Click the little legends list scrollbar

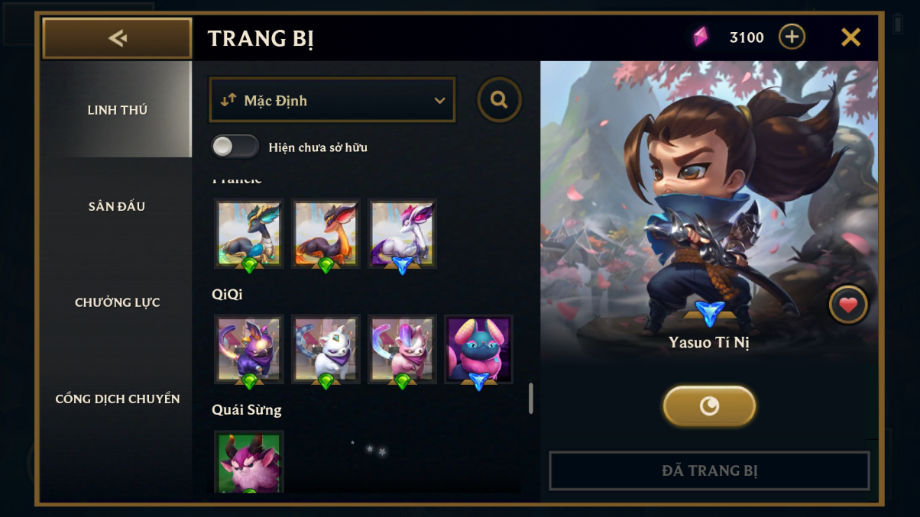[530, 398]
